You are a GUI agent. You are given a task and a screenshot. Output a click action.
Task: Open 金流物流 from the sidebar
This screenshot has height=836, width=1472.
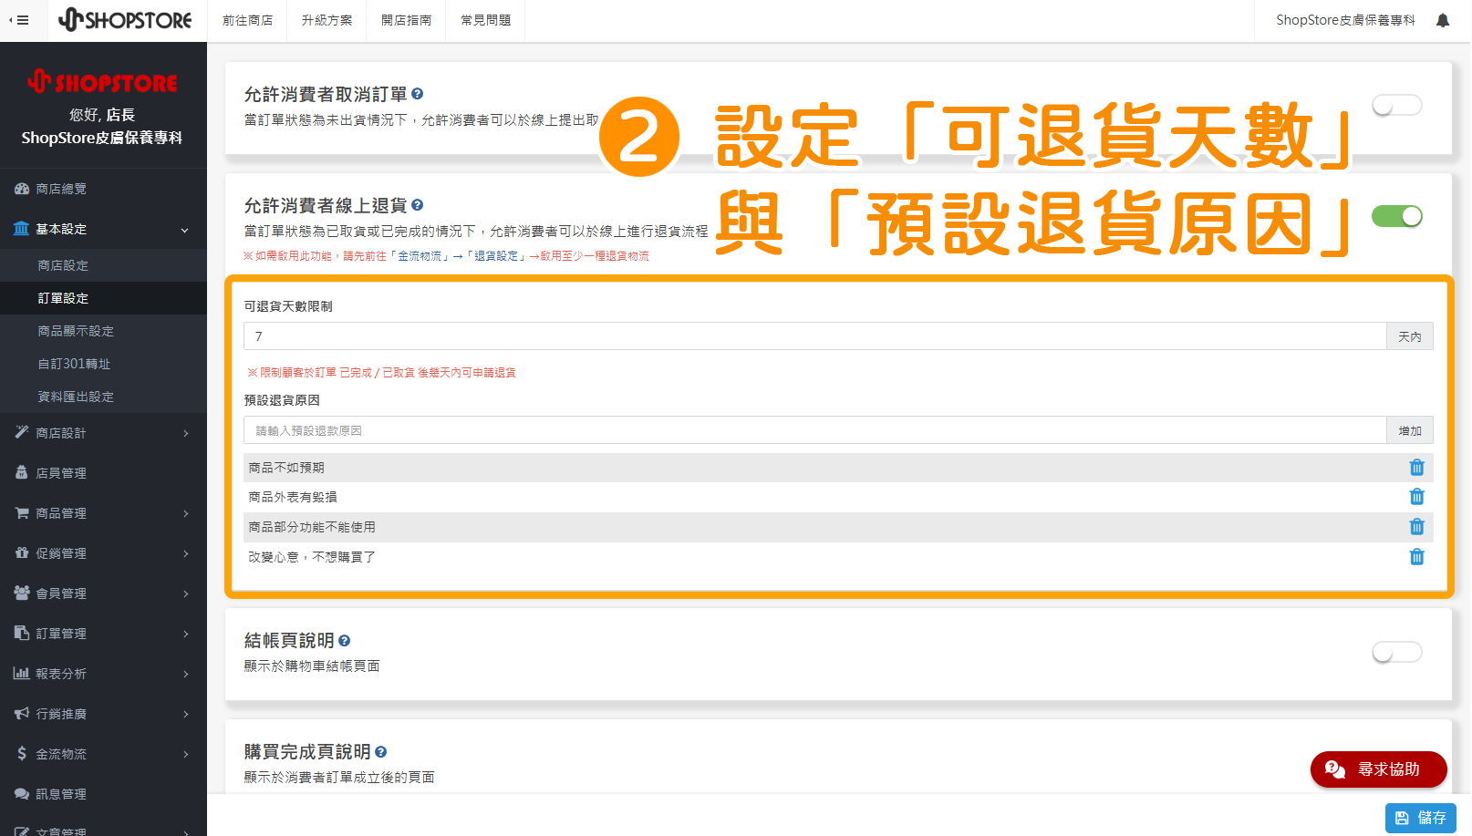[x=59, y=754]
